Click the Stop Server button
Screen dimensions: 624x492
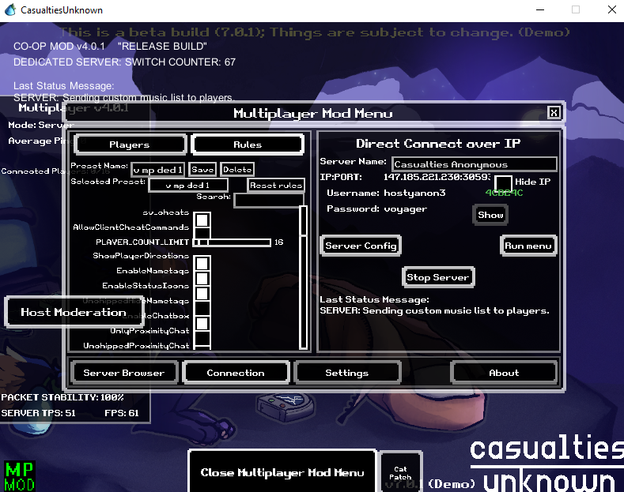coord(438,277)
